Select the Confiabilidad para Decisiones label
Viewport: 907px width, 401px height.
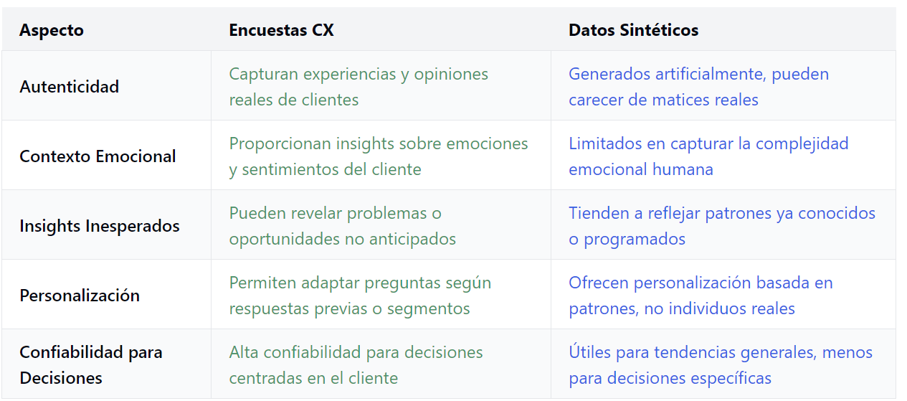(91, 365)
